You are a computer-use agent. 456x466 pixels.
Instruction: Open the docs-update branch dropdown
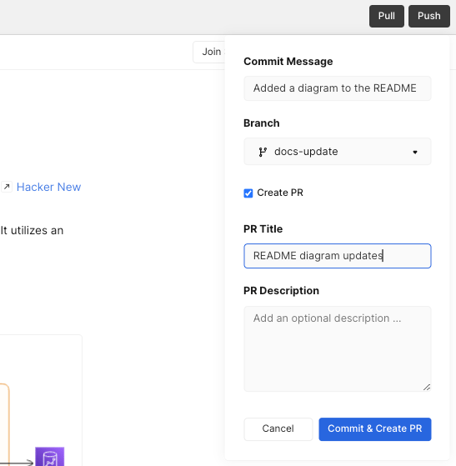coord(338,152)
